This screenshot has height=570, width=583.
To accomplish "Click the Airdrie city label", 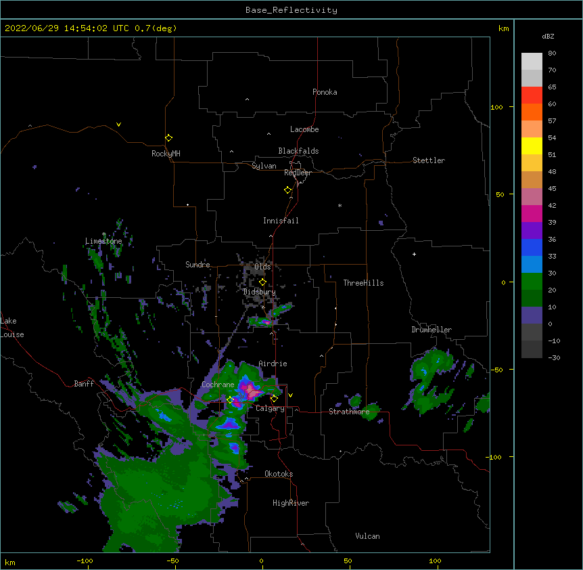I will (x=273, y=364).
